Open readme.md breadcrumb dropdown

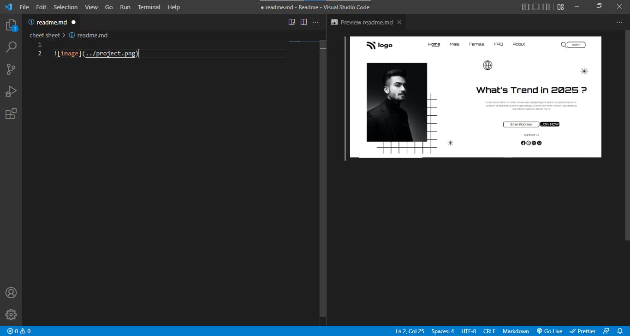(88, 35)
